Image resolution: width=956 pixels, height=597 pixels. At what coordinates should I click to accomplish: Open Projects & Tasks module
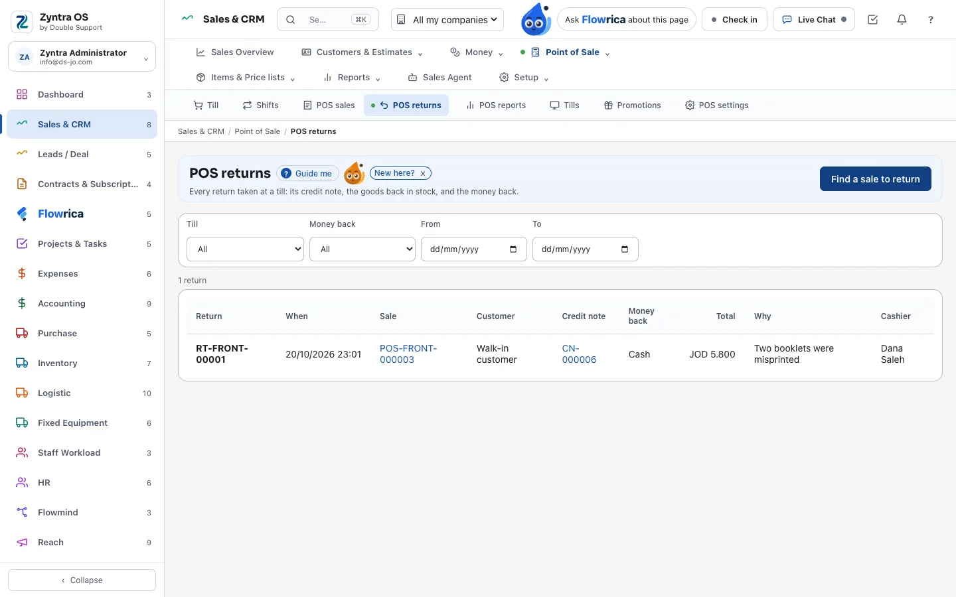(82, 243)
